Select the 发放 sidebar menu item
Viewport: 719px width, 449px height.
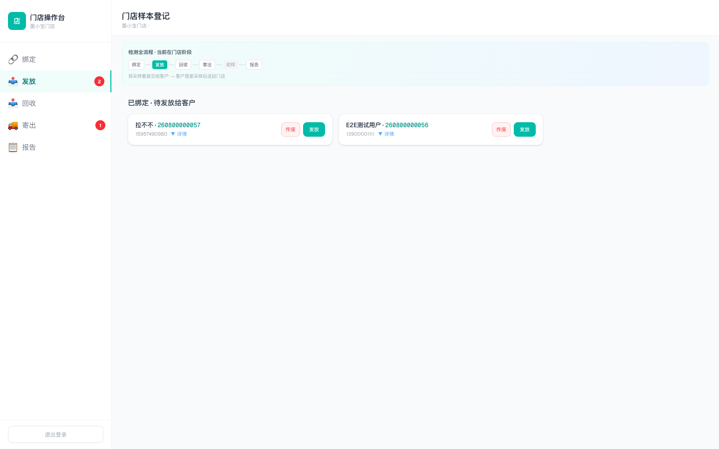pyautogui.click(x=55, y=81)
